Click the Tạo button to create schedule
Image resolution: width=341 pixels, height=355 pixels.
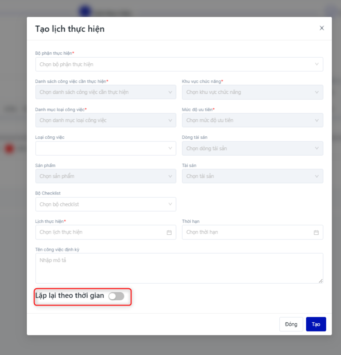point(316,324)
